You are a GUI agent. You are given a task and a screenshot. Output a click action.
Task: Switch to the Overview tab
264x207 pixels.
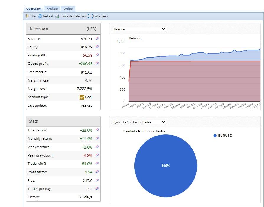pyautogui.click(x=33, y=9)
